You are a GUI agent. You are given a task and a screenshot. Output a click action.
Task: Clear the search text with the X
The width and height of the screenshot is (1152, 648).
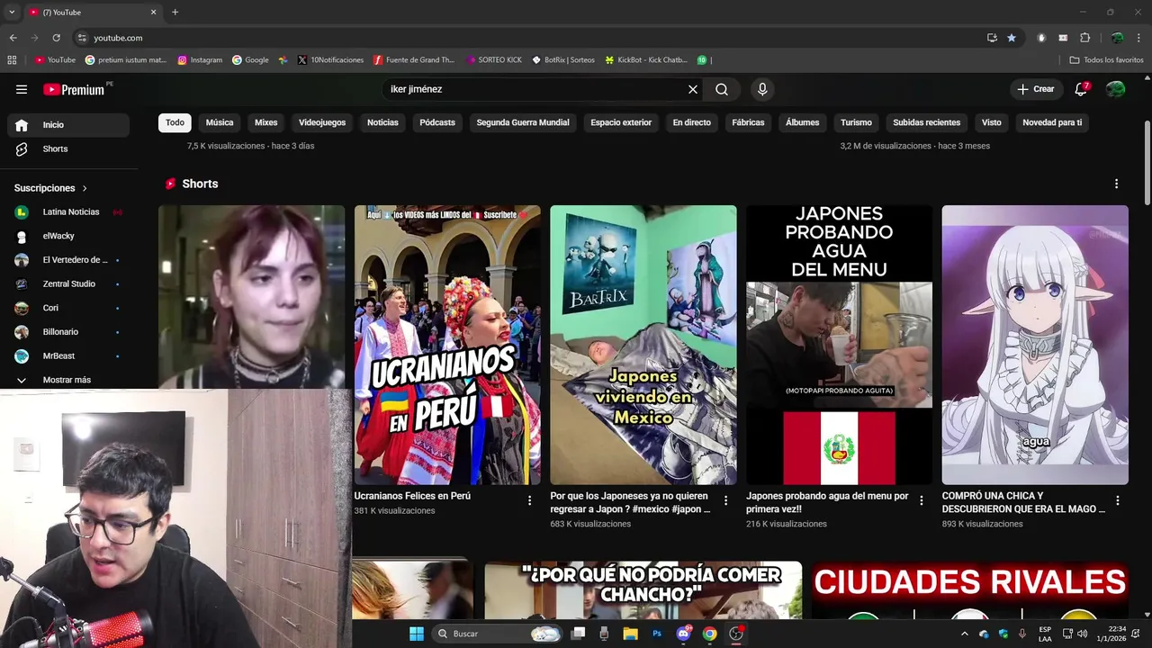(x=693, y=89)
